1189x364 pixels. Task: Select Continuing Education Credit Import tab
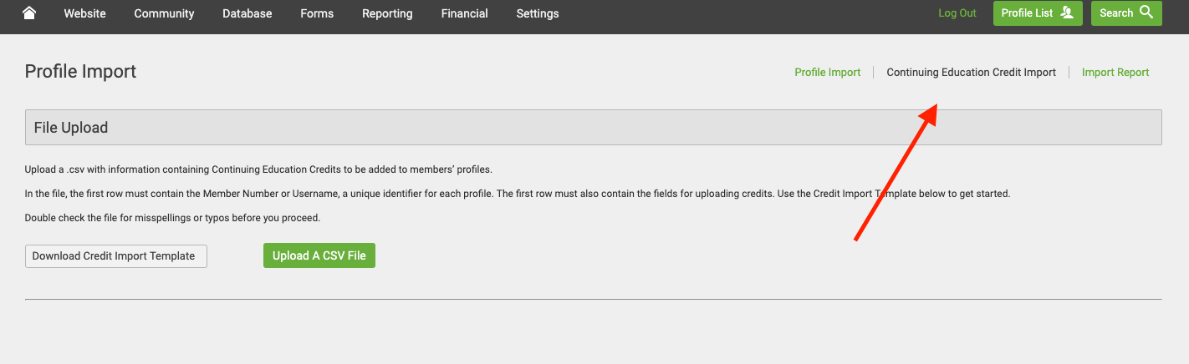click(971, 73)
